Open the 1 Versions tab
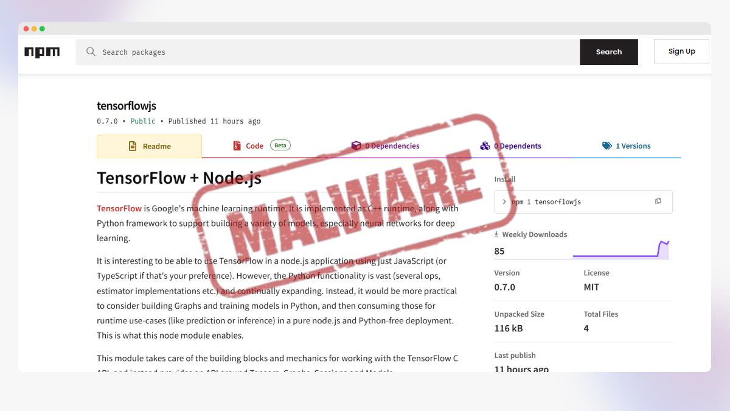 633,146
